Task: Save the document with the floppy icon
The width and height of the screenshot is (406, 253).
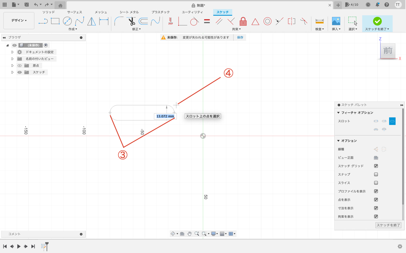Action: click(x=27, y=5)
